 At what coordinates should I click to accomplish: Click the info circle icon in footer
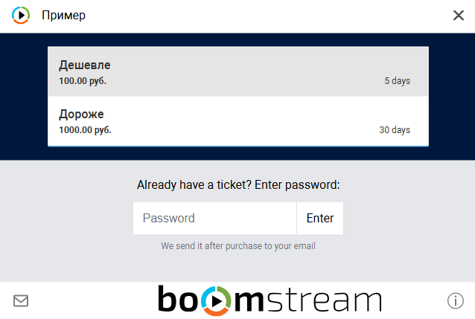coord(456,300)
